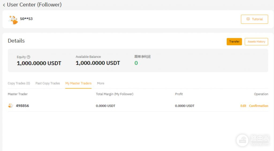
Task: Open Assets History
Action: 256,42
